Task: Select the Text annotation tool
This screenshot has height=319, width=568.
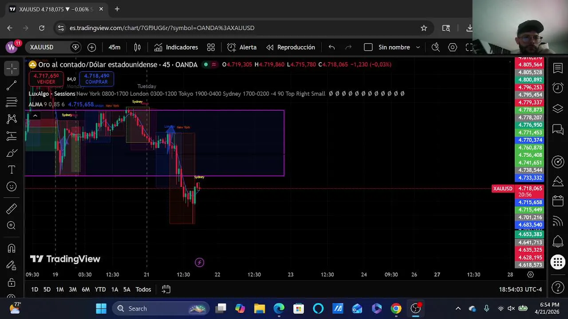Action: coord(12,170)
